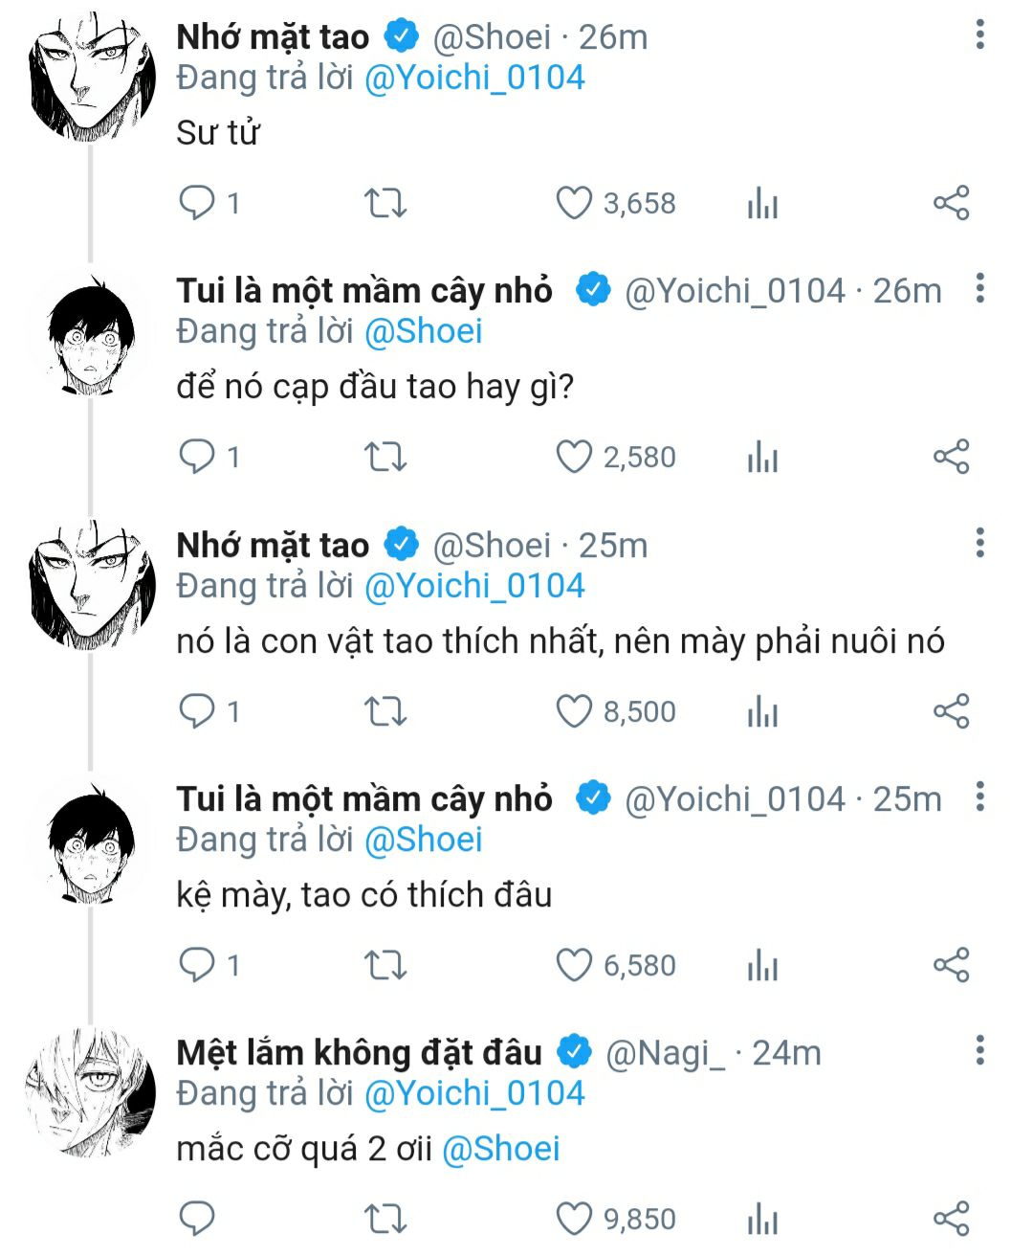This screenshot has height=1256, width=1033.
Task: Reply to the "kệ mày, tao có thích đâu" tweet
Action: coord(197,965)
